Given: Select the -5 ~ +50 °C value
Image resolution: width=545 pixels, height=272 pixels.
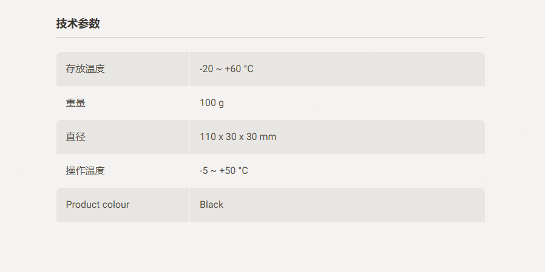Looking at the screenshot, I should pyautogui.click(x=224, y=171).
